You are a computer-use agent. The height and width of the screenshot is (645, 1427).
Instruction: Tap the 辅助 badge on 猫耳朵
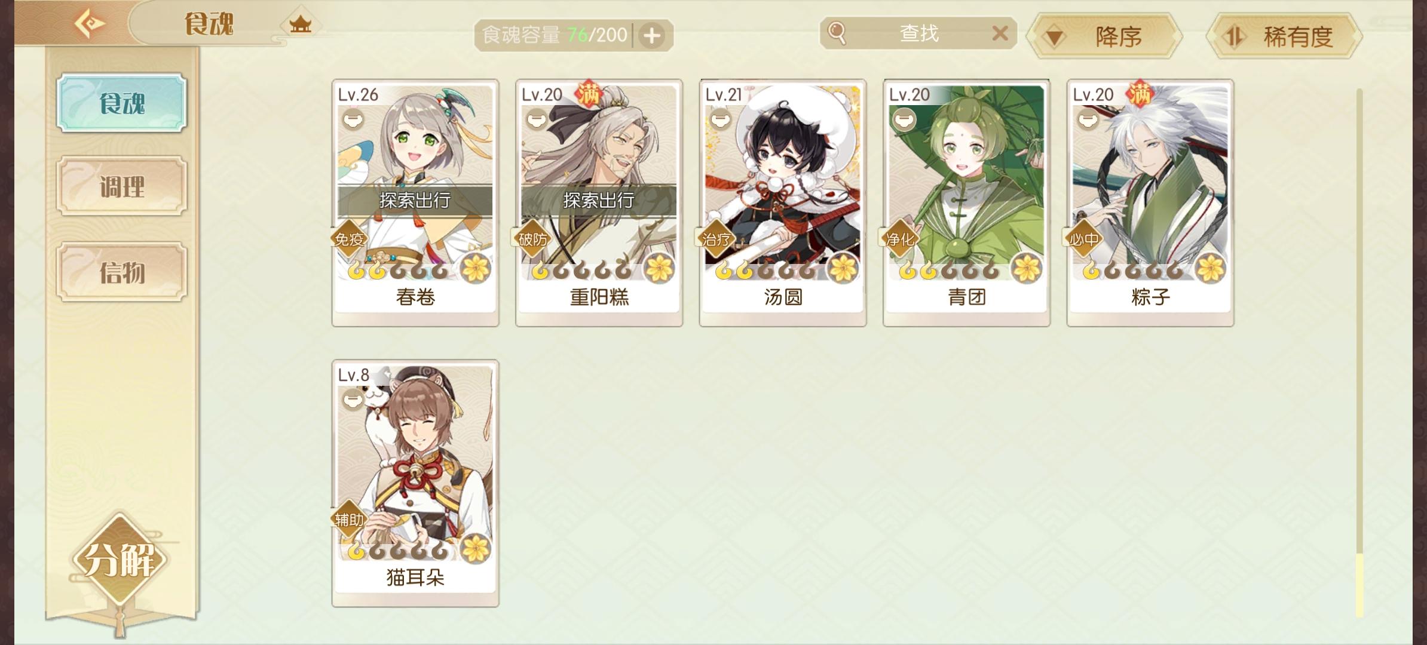pyautogui.click(x=348, y=520)
